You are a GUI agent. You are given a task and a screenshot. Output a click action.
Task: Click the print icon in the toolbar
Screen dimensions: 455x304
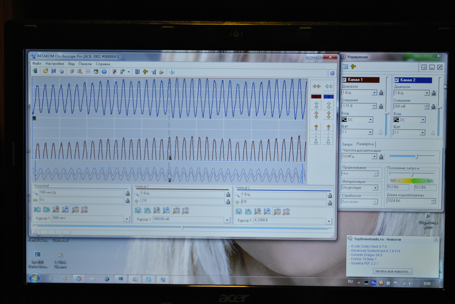(x=61, y=72)
